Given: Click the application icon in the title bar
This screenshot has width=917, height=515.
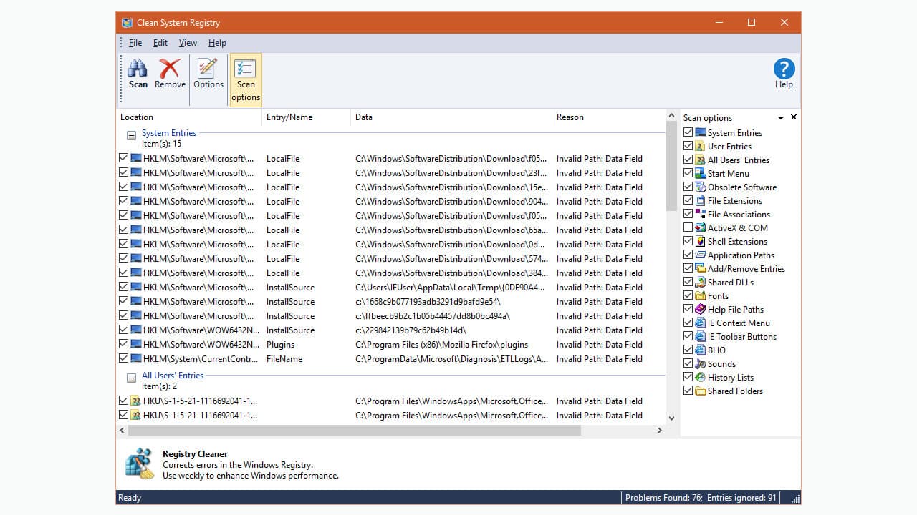Looking at the screenshot, I should 128,22.
